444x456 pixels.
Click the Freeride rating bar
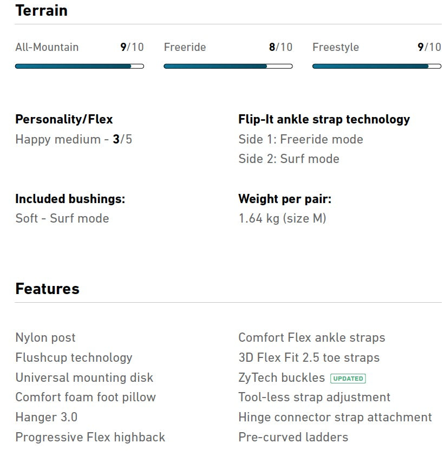coord(228,66)
